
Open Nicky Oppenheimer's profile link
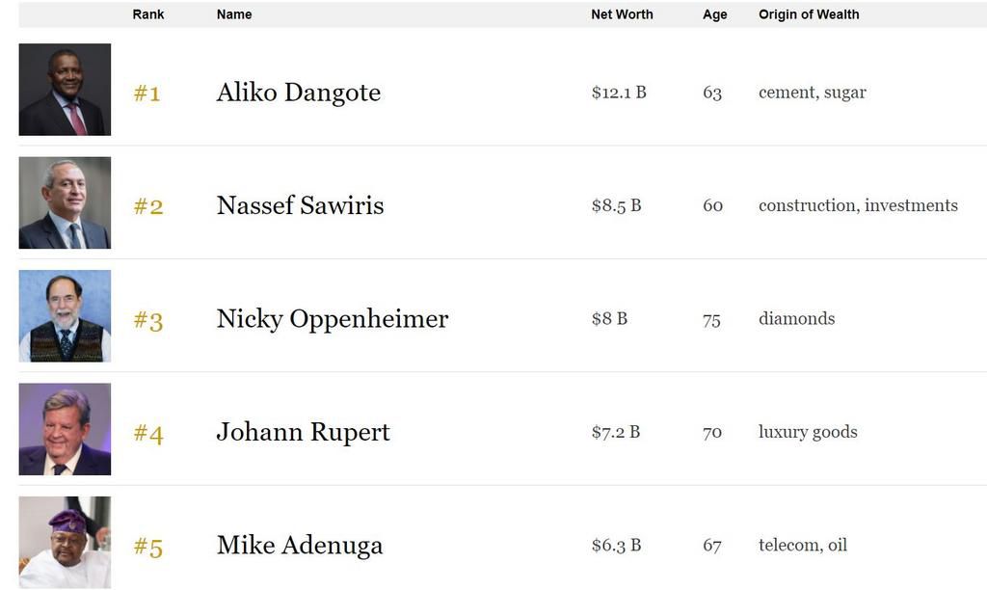click(x=333, y=319)
